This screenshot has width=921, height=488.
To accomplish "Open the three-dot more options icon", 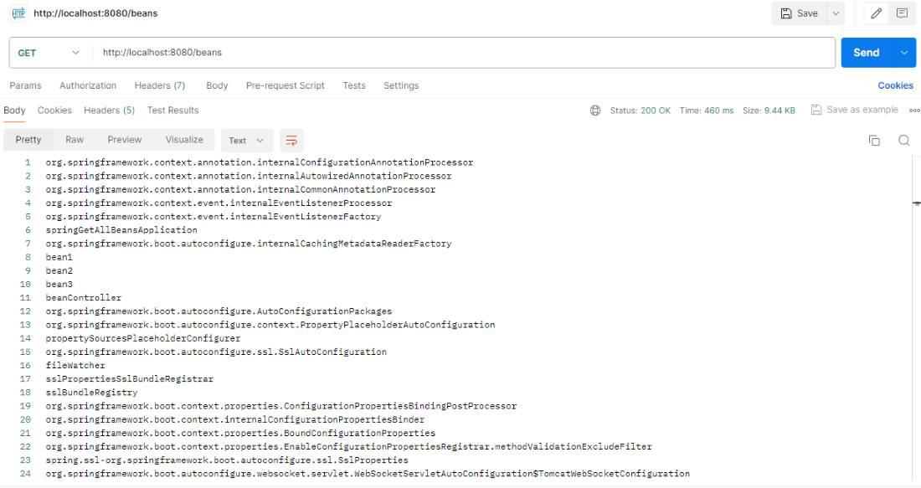I will point(914,110).
